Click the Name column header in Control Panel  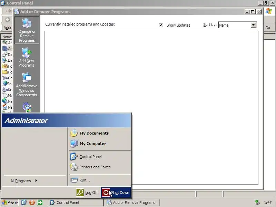(x=7, y=37)
